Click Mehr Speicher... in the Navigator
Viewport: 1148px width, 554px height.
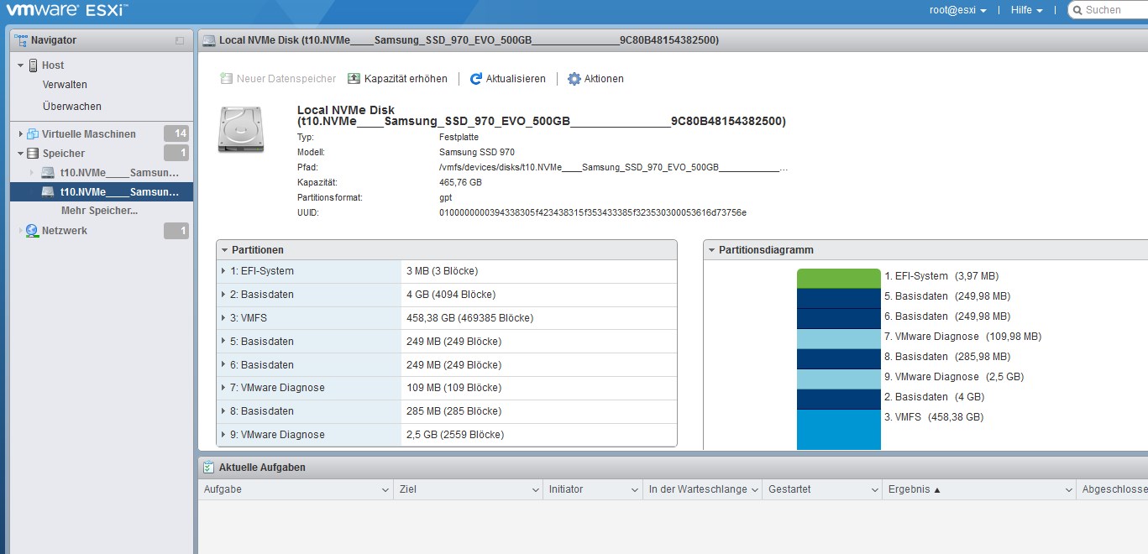99,211
